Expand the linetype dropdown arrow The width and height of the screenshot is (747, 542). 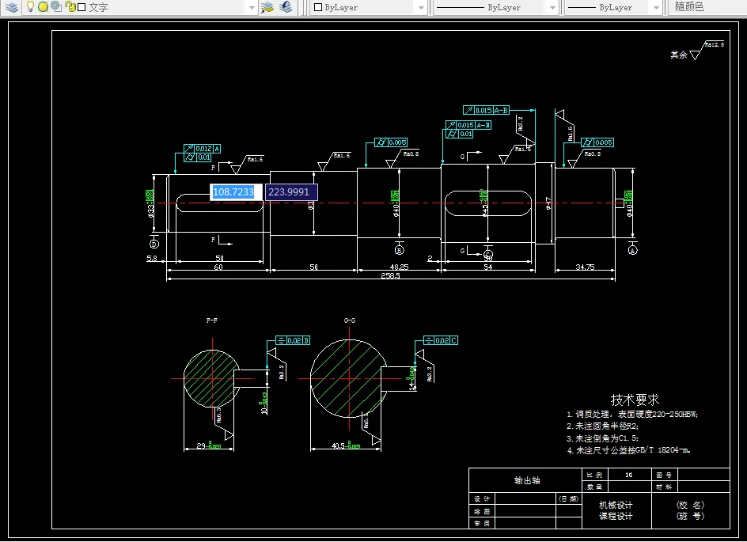point(552,8)
